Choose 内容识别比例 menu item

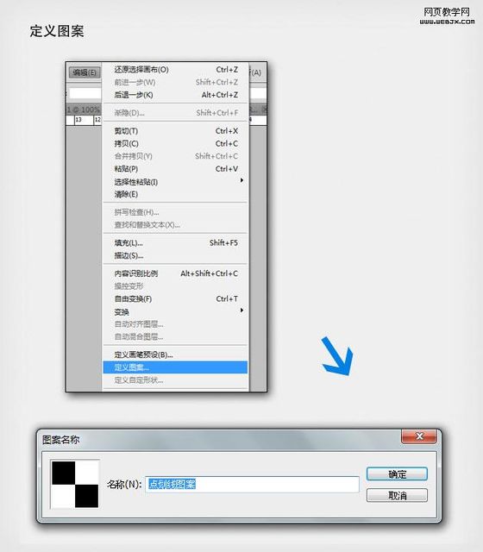(x=175, y=273)
